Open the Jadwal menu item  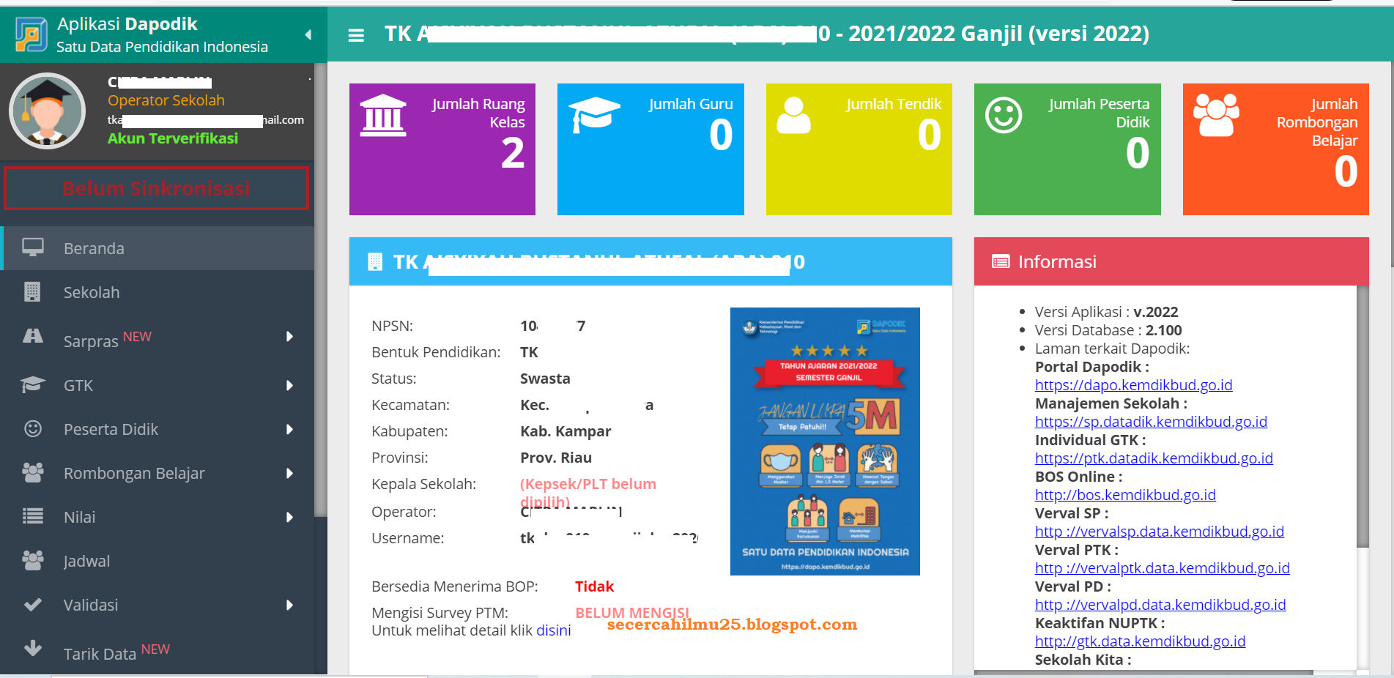157,561
